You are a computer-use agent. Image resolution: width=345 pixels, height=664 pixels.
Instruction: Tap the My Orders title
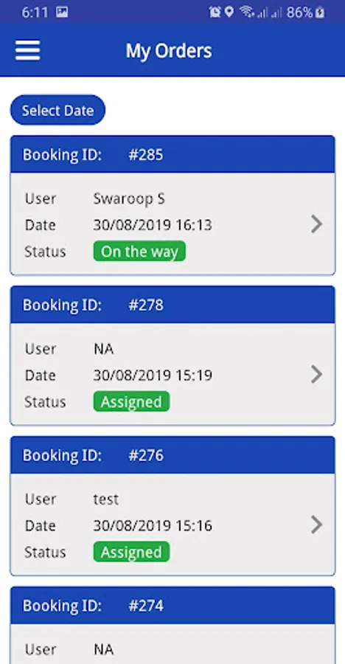pos(169,51)
